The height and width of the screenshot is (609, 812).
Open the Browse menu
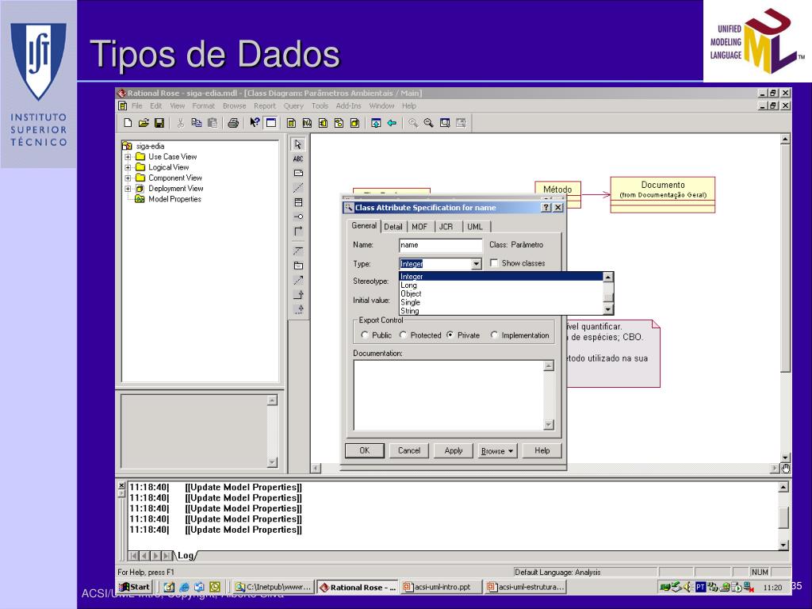coord(234,105)
